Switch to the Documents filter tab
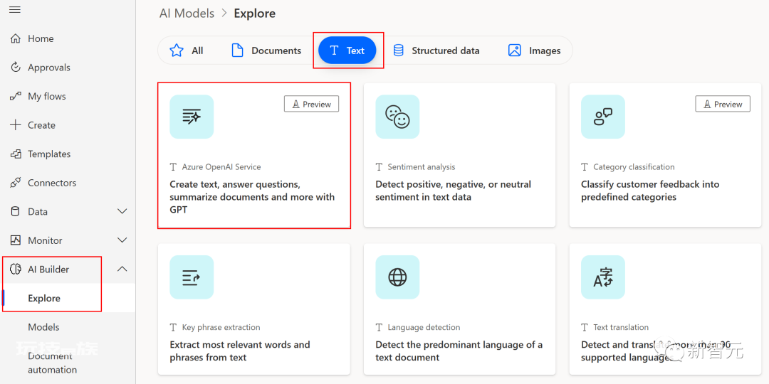 pos(266,50)
